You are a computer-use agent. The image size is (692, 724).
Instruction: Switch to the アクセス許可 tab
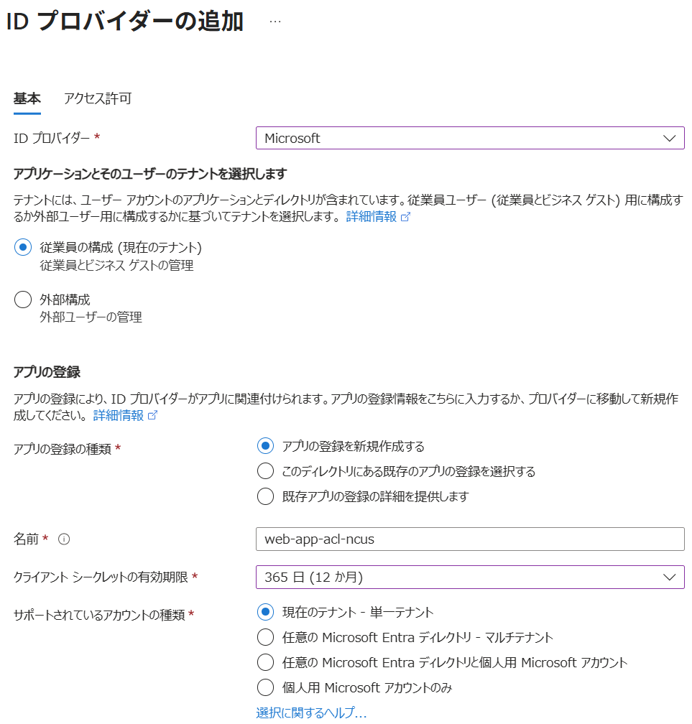(x=98, y=99)
